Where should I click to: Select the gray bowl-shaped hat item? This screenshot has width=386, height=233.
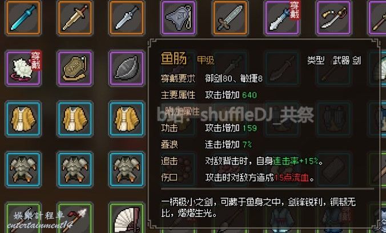[127, 68]
